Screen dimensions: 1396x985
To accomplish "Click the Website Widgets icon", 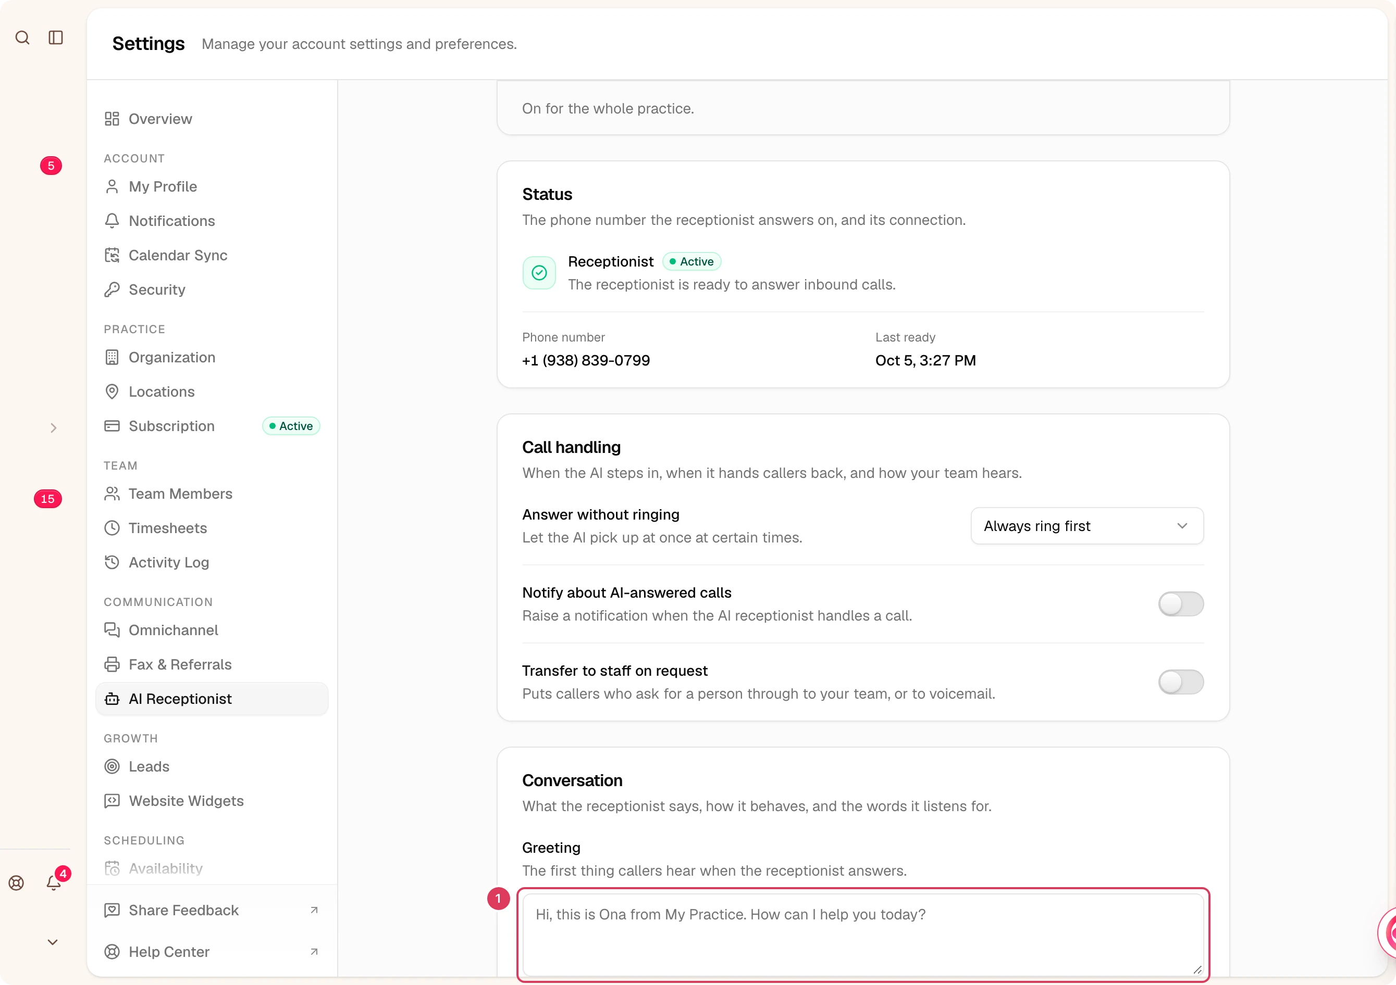I will 112,801.
